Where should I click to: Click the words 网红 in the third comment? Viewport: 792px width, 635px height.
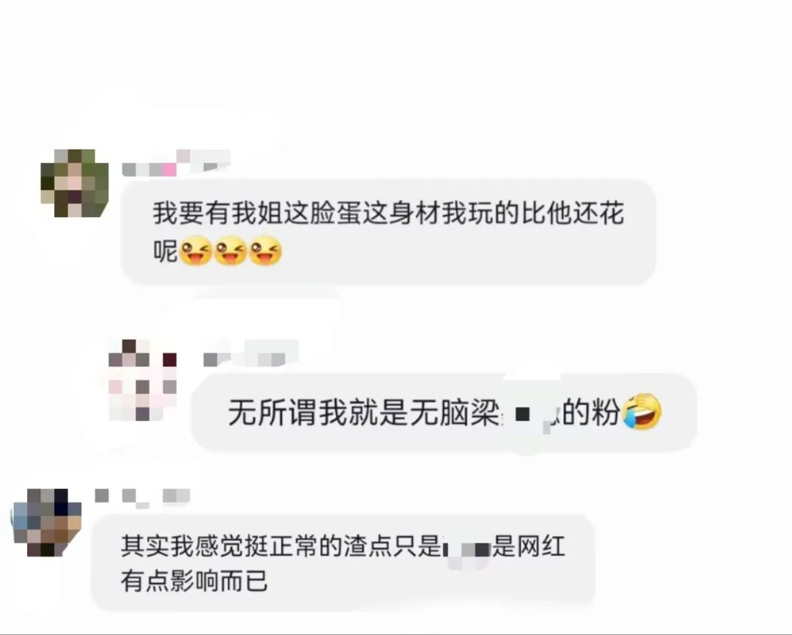click(x=541, y=546)
